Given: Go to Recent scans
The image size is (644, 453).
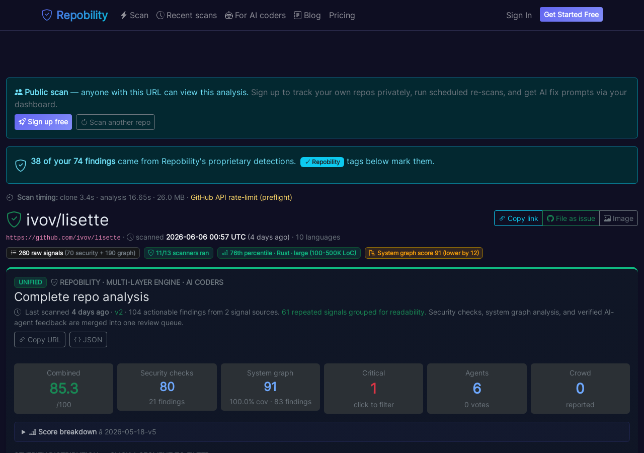Looking at the screenshot, I should [x=187, y=15].
